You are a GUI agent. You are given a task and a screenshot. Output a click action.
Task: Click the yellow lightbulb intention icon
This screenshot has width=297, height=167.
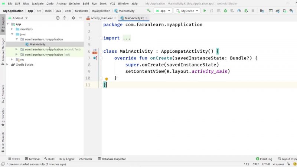point(106,79)
